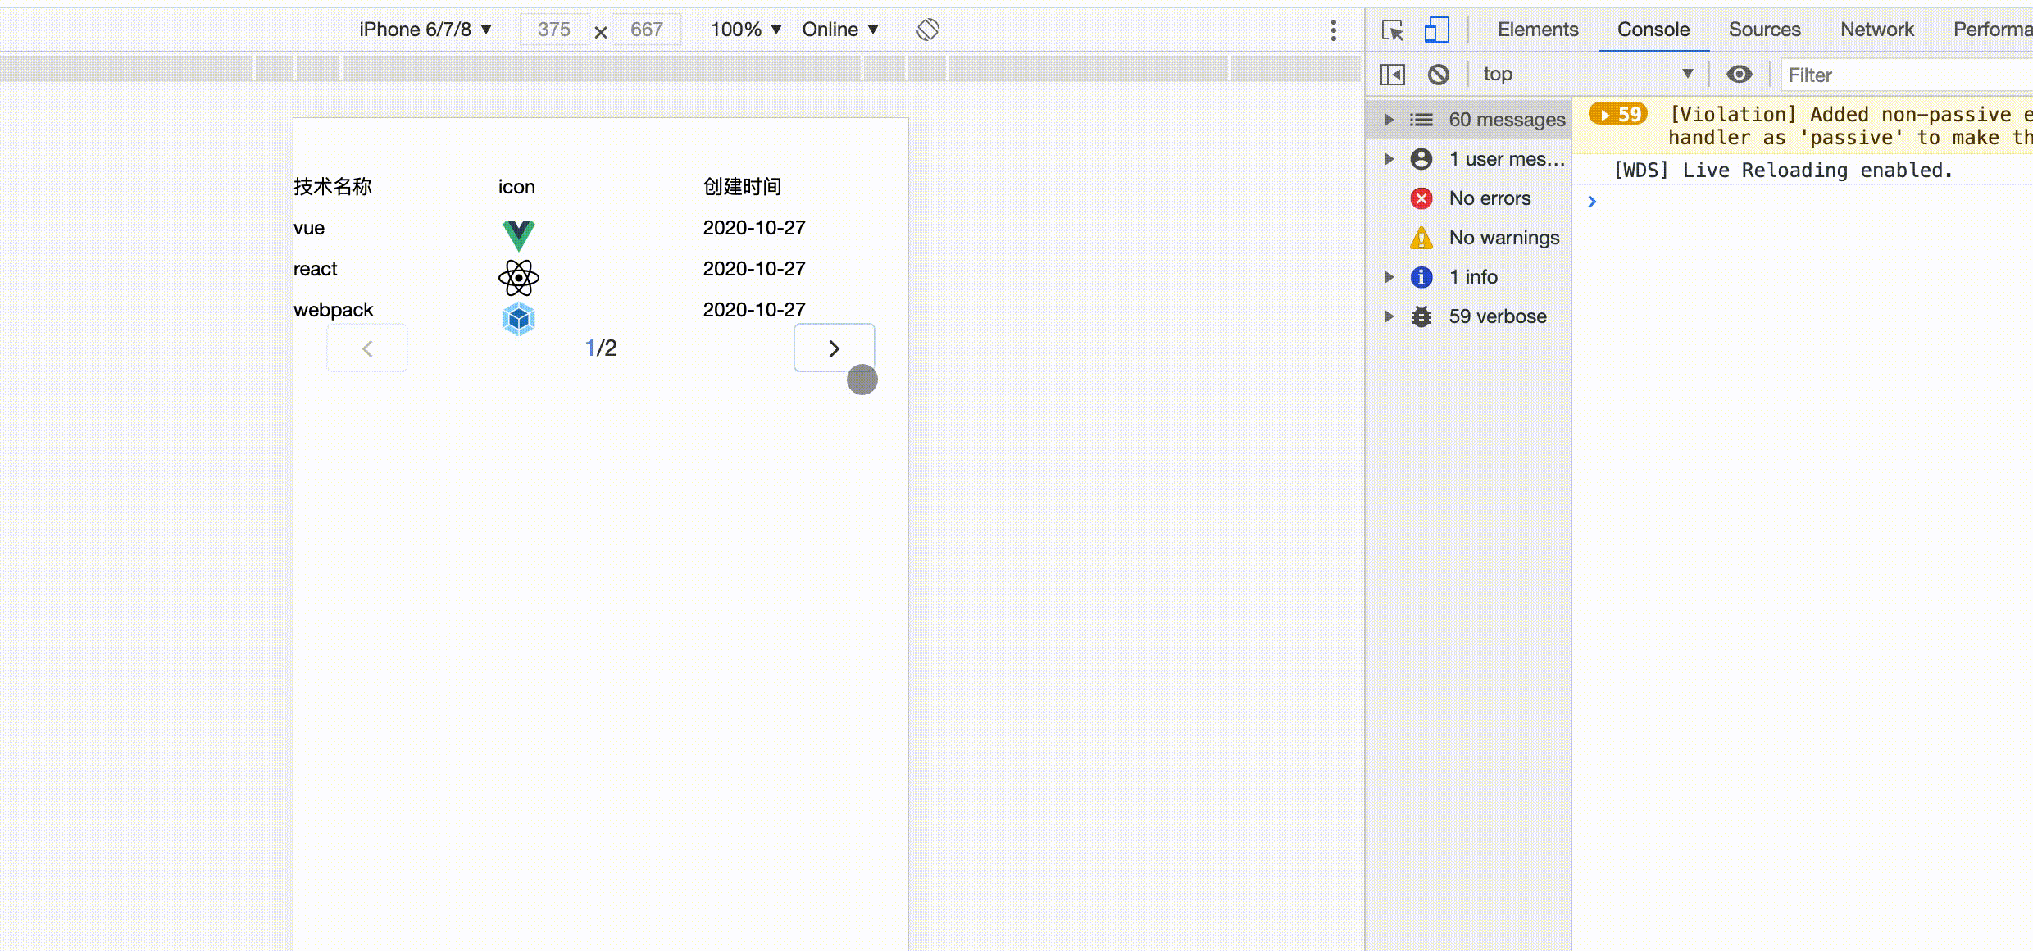Clear console with the block icon
2033x951 pixels.
pos(1438,75)
